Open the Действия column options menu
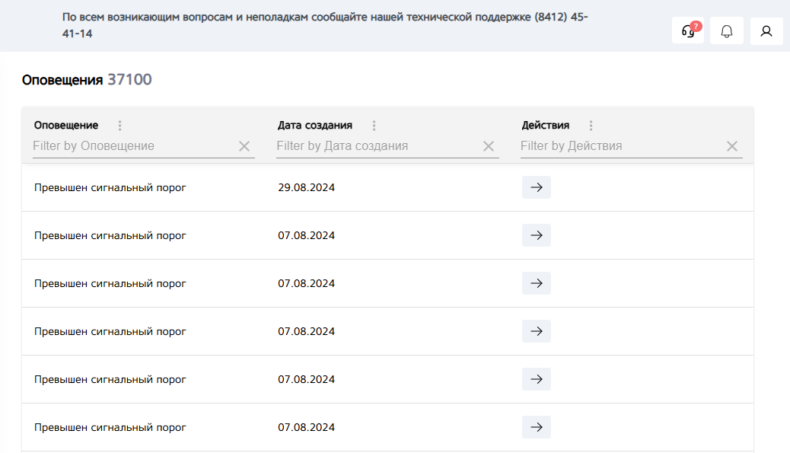 tap(591, 126)
